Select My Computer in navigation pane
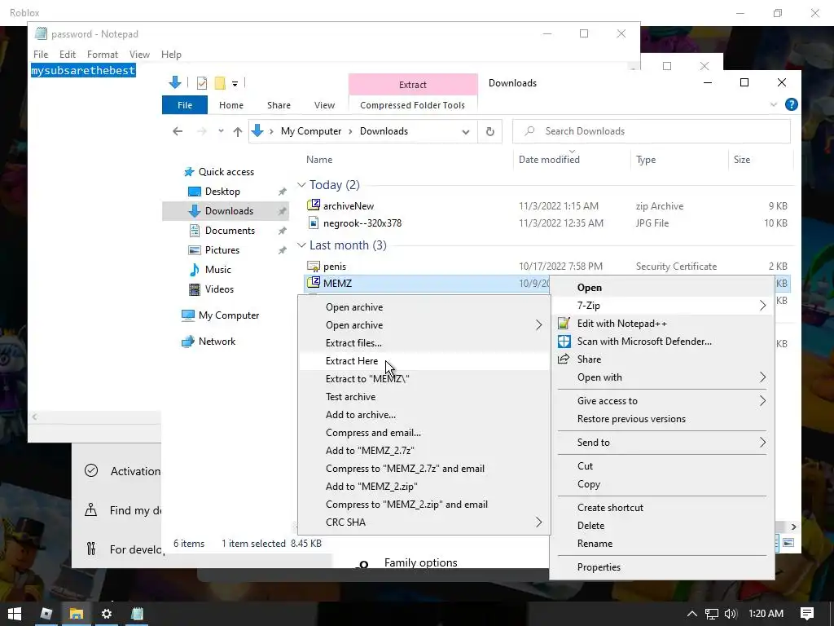The image size is (834, 626). (x=229, y=315)
